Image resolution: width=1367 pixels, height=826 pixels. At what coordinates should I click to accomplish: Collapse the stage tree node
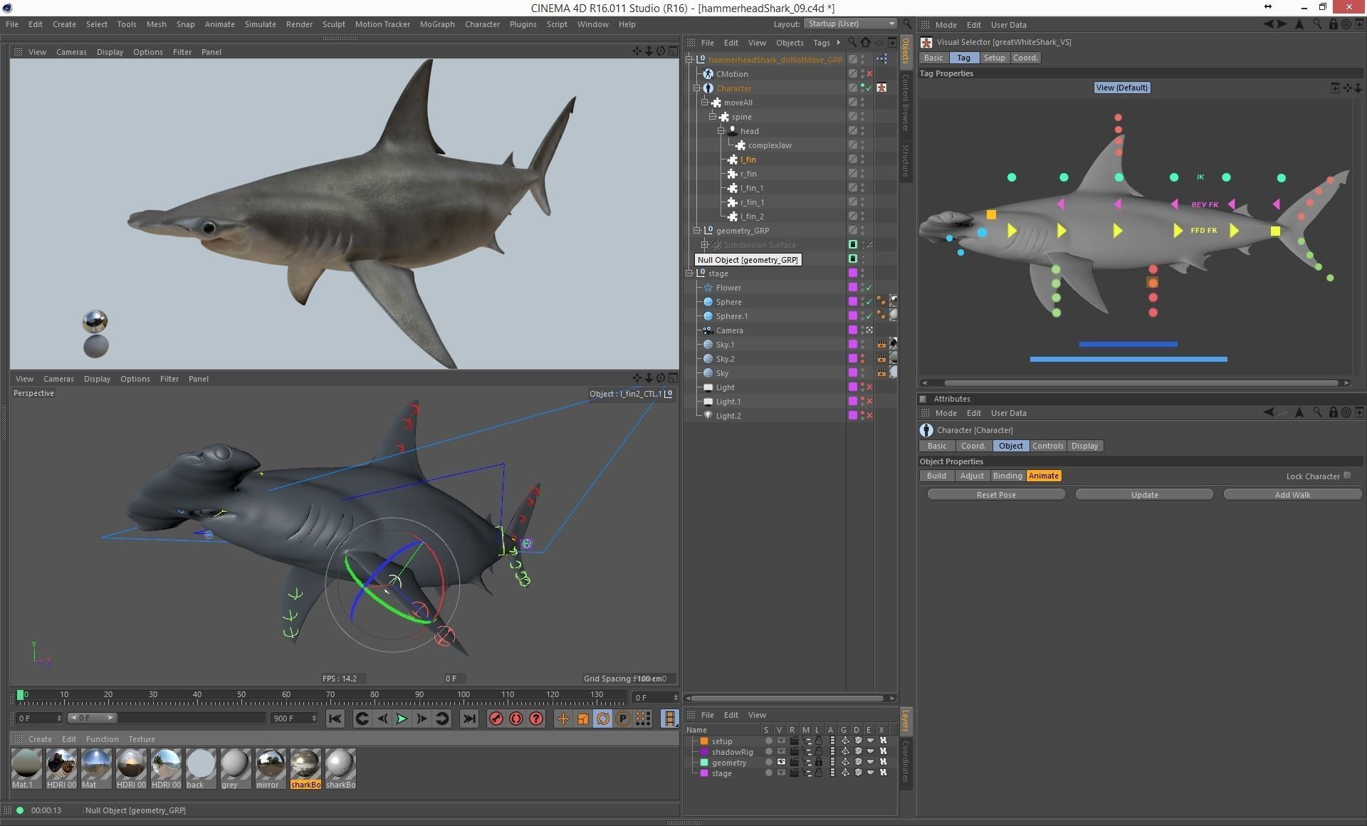click(x=689, y=273)
